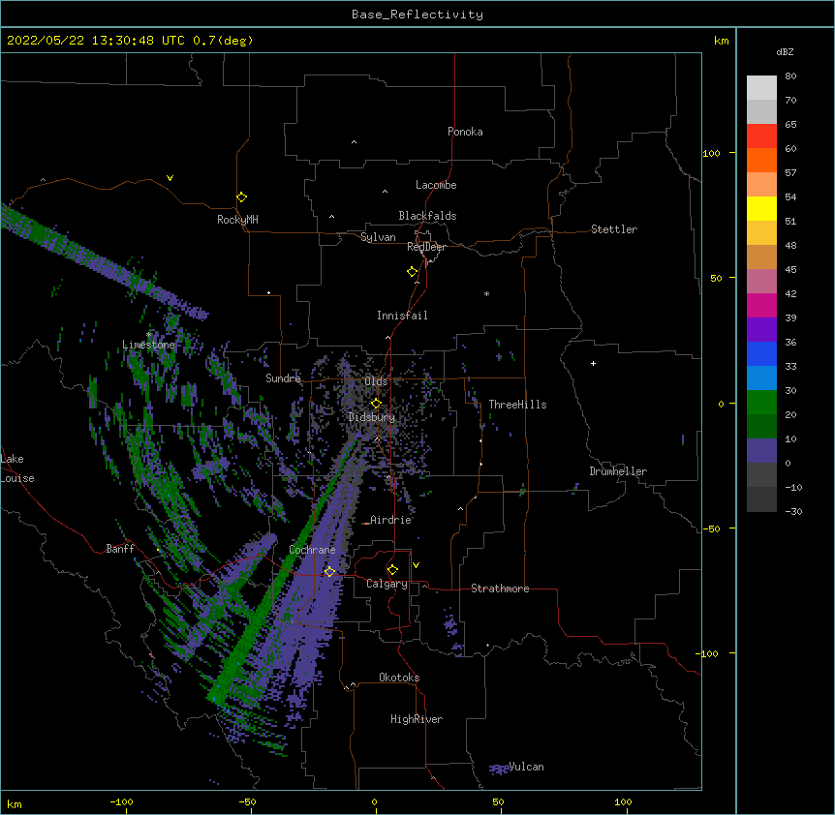
Task: Click the white asterisk marker east of Innisfail
Action: (x=486, y=293)
